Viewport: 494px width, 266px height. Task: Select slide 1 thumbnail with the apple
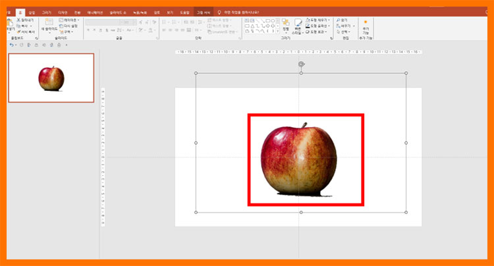[51, 78]
